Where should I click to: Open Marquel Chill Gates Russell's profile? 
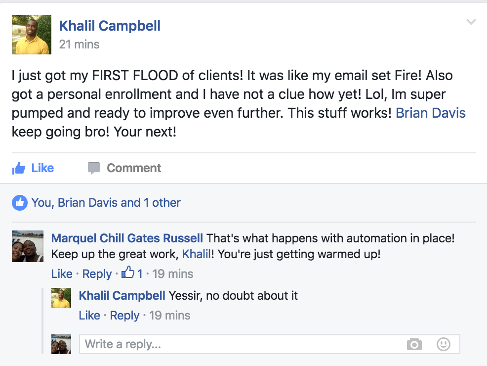[x=127, y=238]
